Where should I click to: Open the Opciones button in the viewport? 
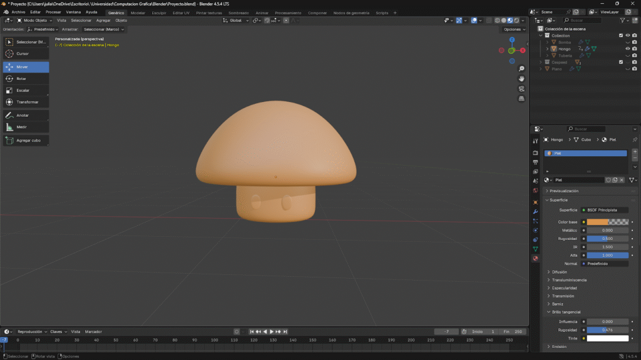tap(513, 29)
